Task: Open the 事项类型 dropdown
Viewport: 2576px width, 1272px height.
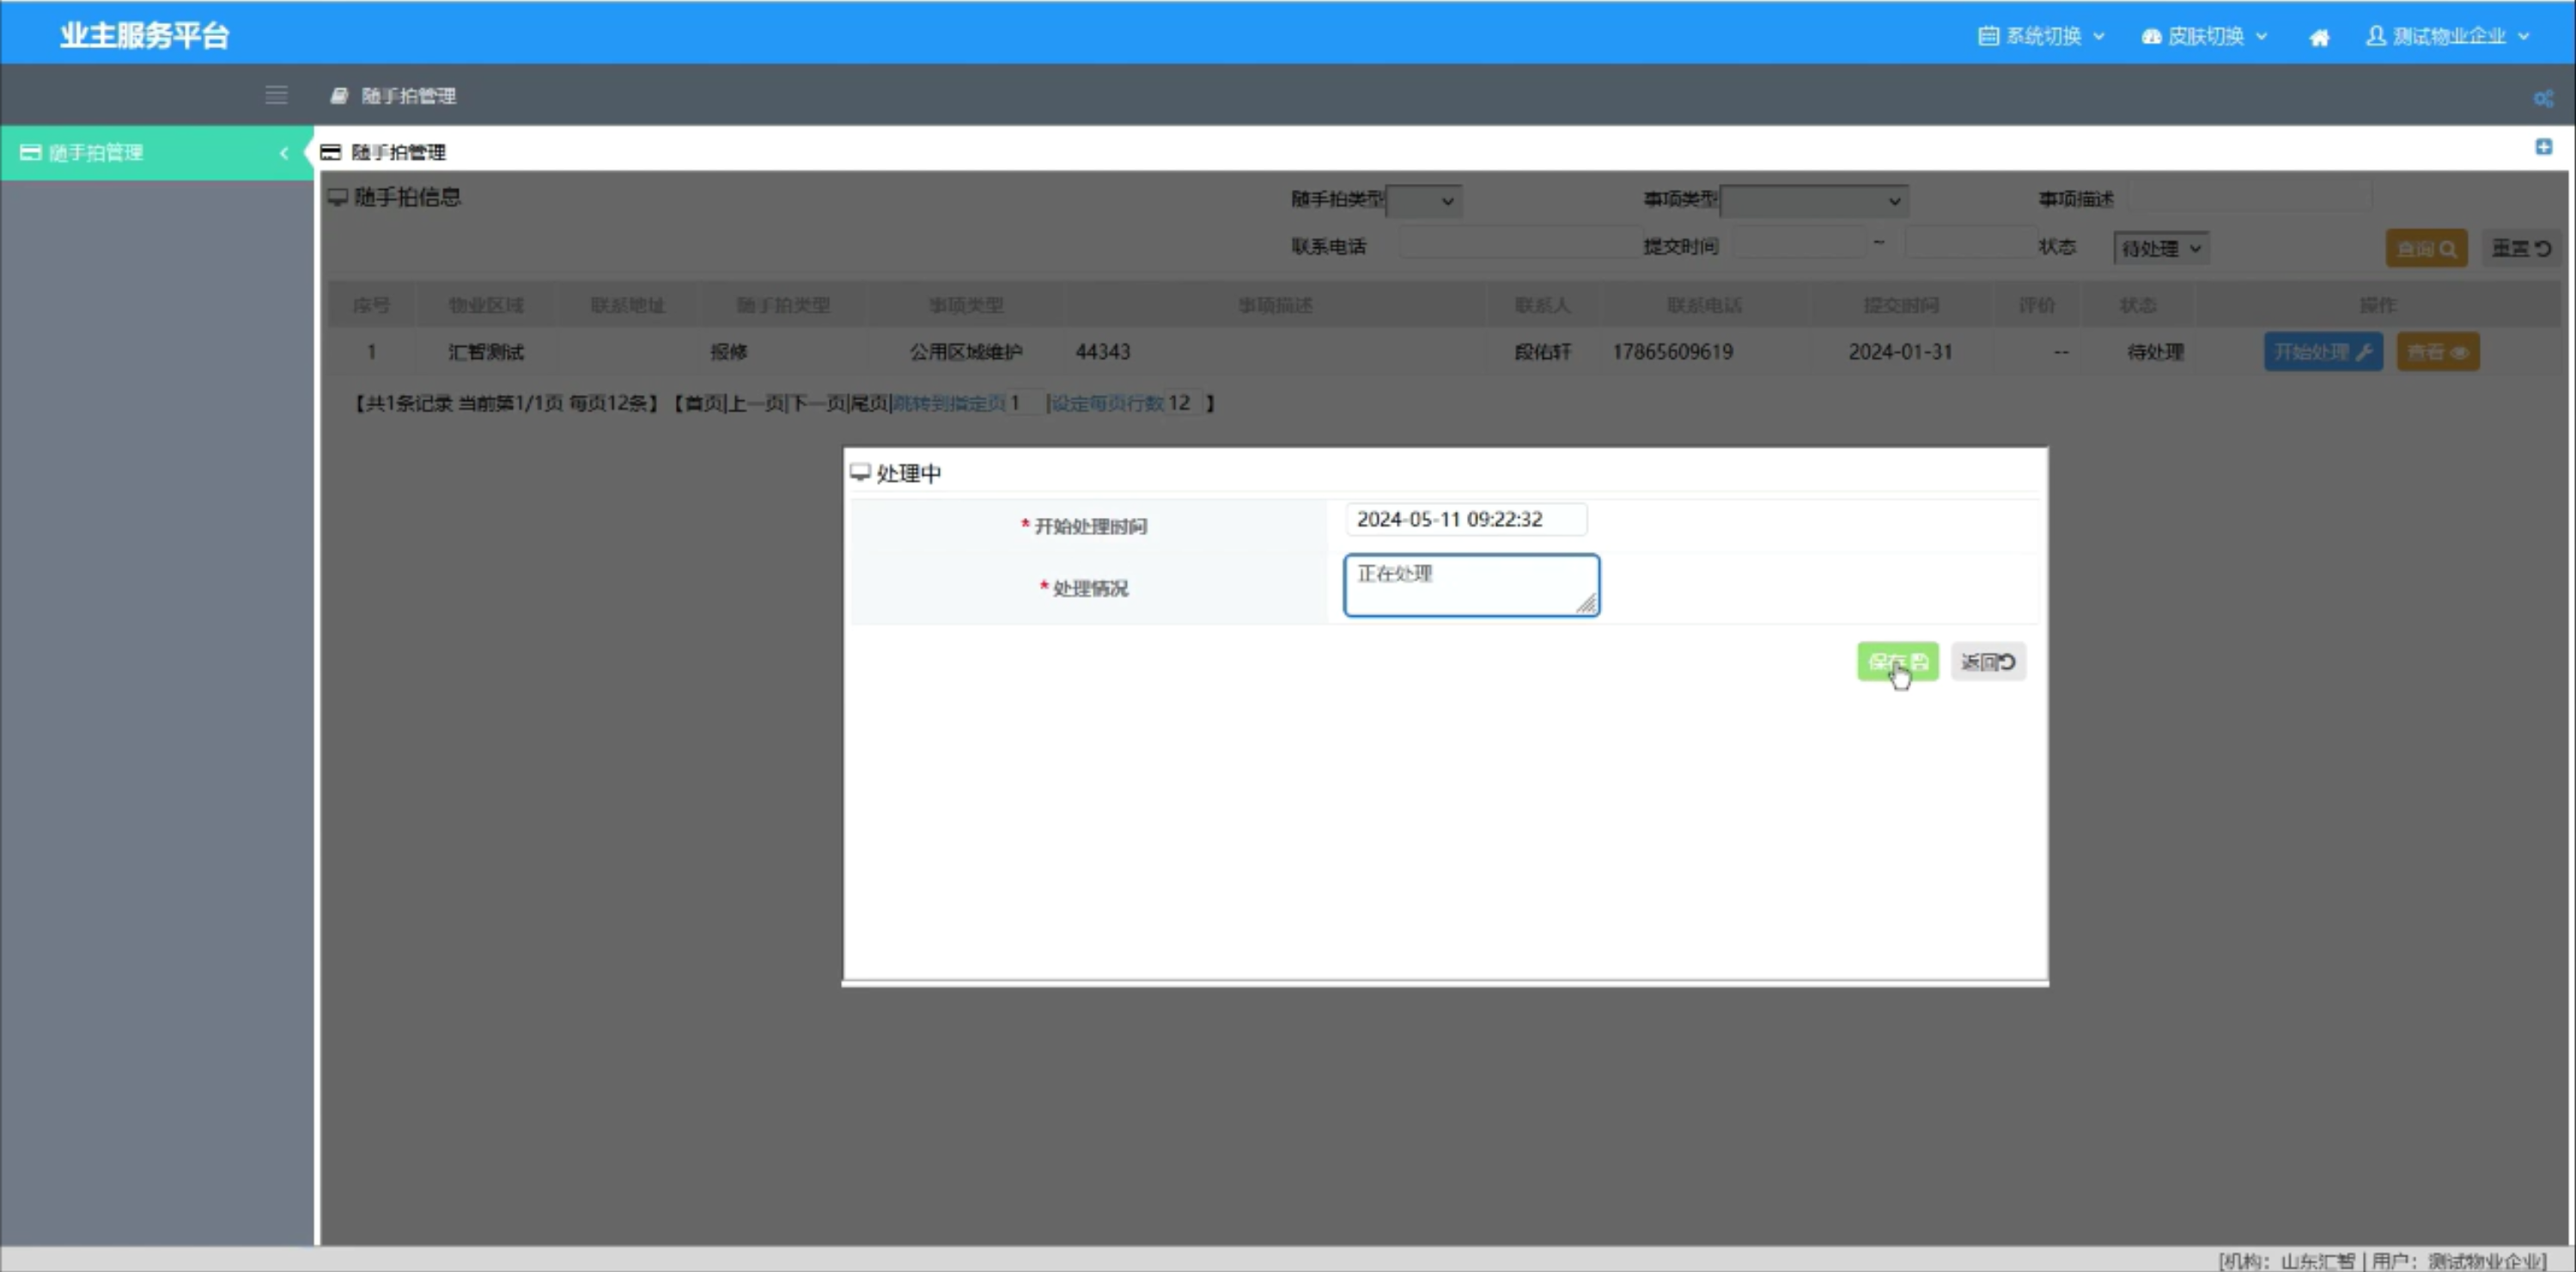Action: point(1813,201)
